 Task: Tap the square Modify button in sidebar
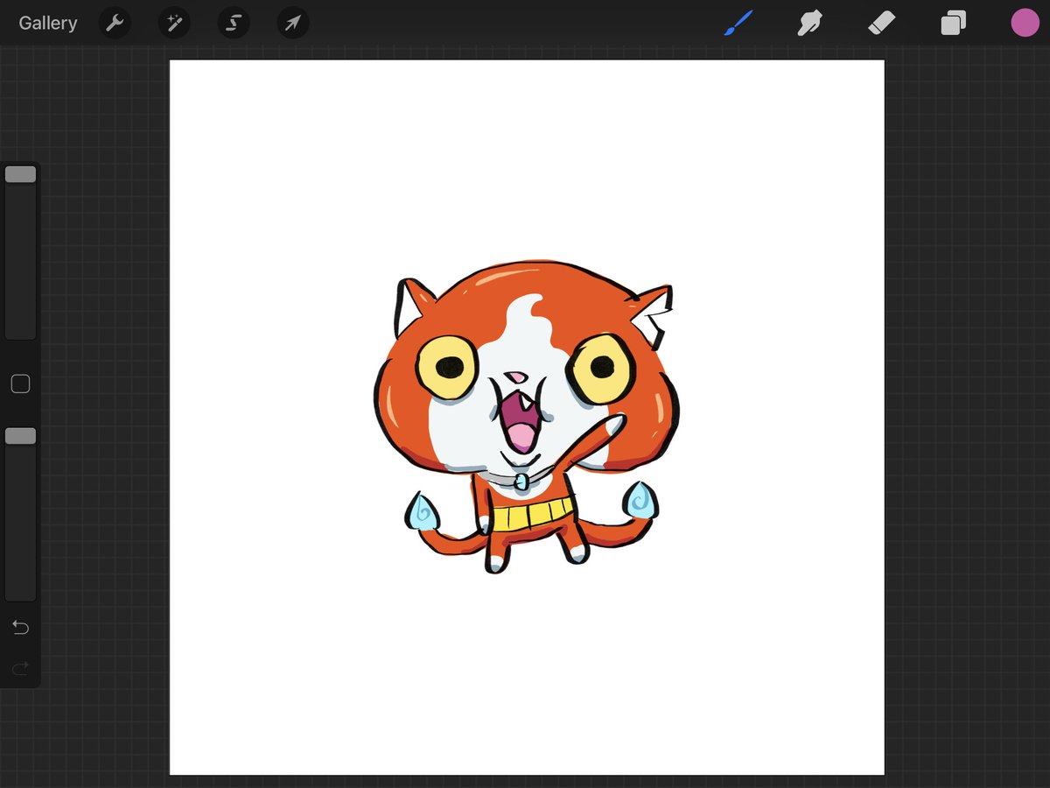coord(20,383)
